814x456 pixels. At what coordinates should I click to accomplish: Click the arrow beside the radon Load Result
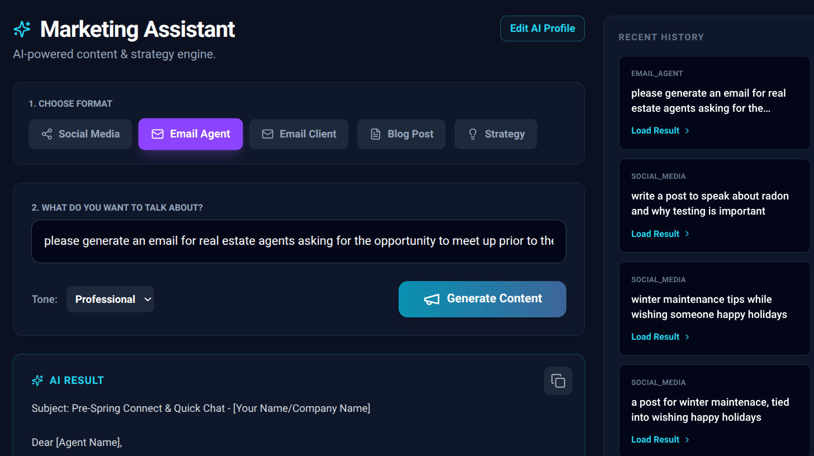(687, 234)
